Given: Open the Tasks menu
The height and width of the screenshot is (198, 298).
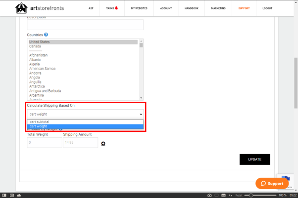Looking at the screenshot, I should [112, 8].
